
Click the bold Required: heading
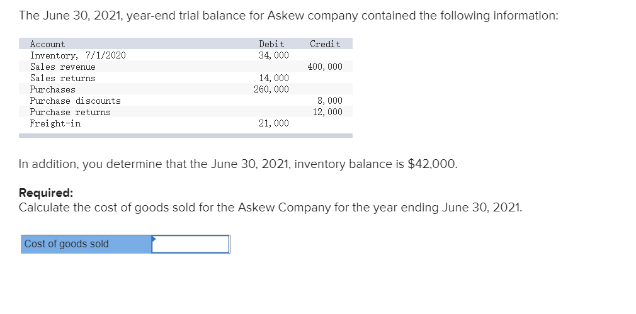[x=46, y=193]
